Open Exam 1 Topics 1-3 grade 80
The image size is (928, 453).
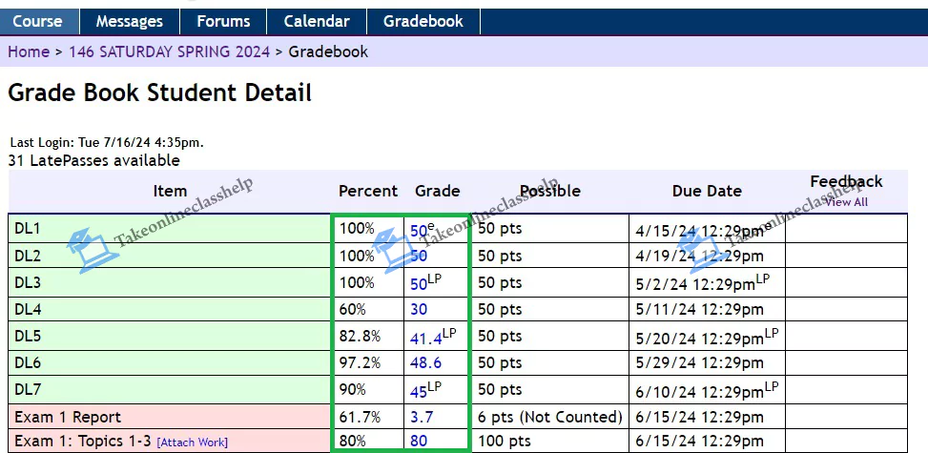419,442
